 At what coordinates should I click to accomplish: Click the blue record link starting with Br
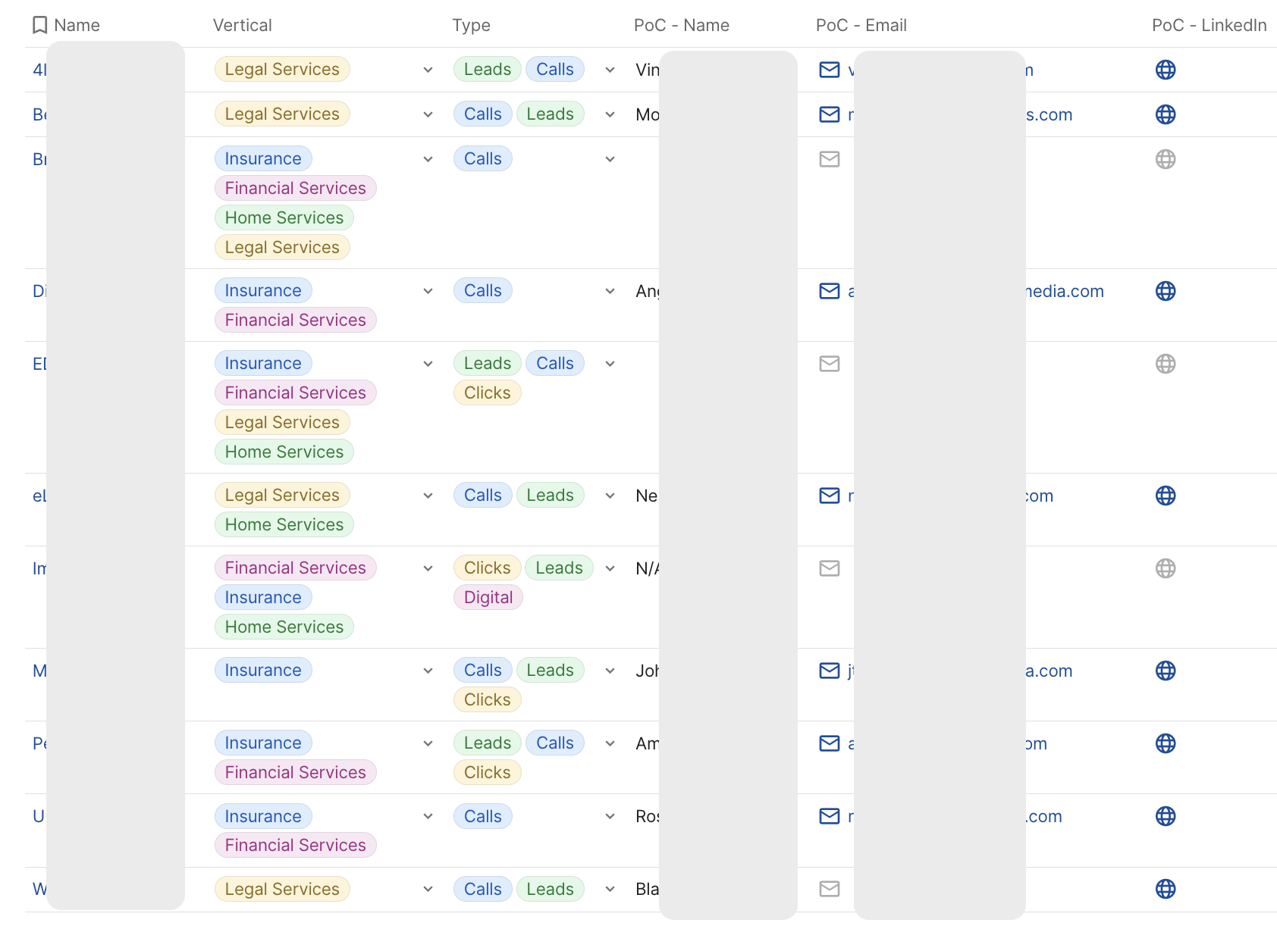[x=40, y=159]
